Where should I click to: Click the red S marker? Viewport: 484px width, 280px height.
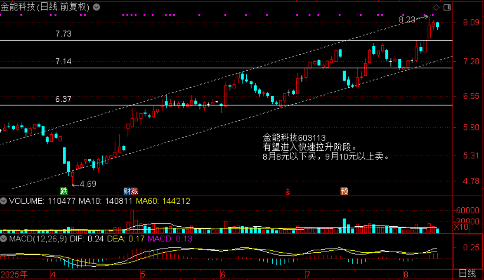[x=288, y=192]
